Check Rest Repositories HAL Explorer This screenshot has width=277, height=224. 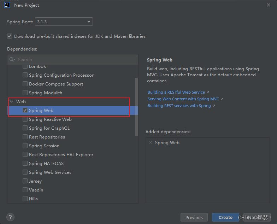coord(25,154)
